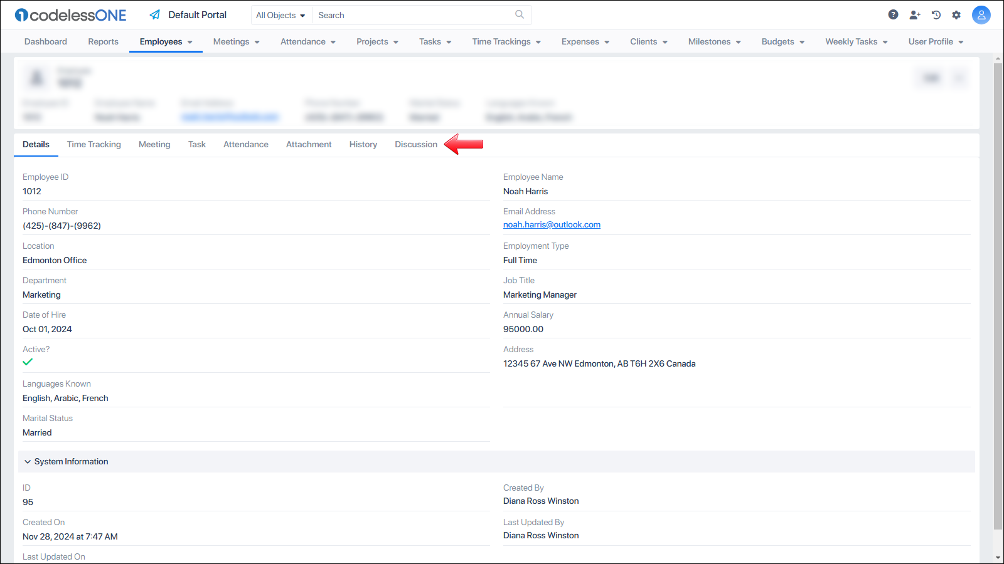
Task: Open the recent history clock icon
Action: click(x=936, y=14)
